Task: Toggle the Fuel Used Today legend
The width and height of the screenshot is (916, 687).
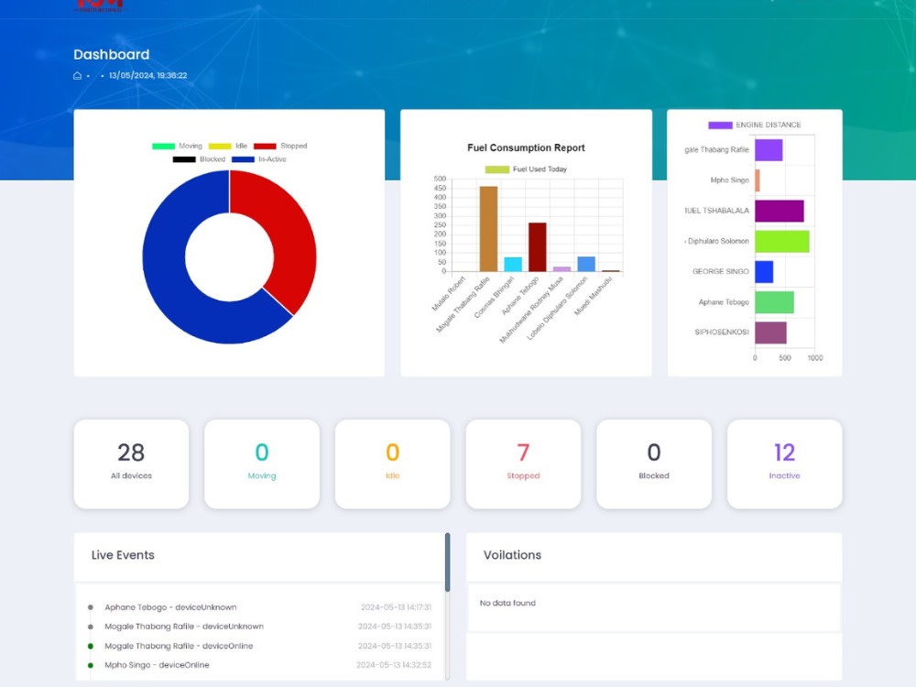Action: (526, 169)
